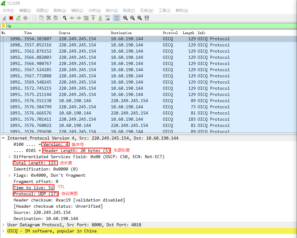Sort packets by the No. column
Screen dimensions: 297x238
coord(12,33)
